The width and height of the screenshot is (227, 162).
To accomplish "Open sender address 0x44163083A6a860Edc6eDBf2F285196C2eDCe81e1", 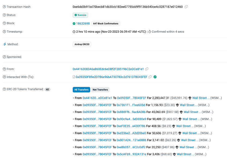I will tap(108, 69).
